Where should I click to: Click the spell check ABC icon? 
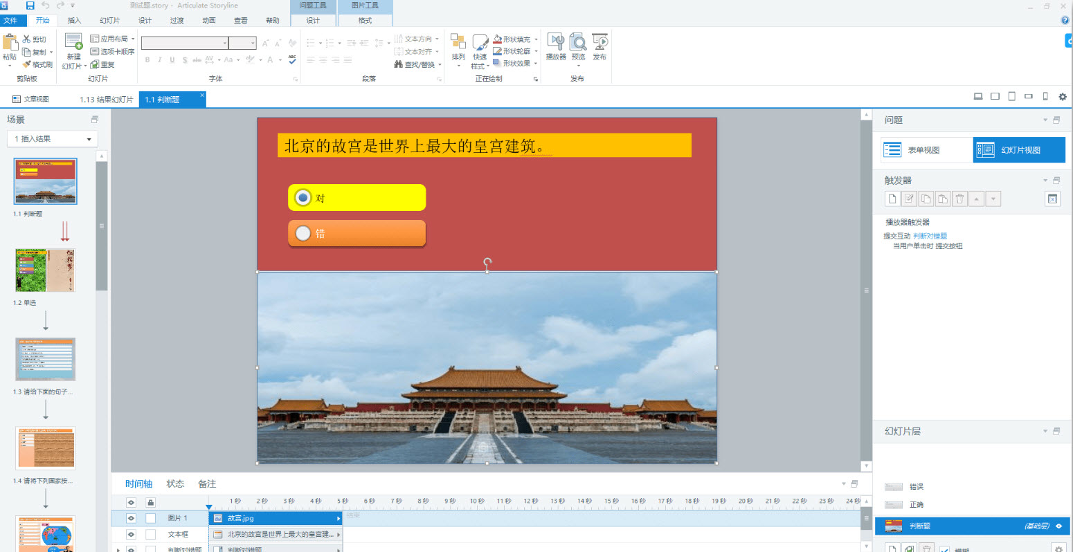pos(292,60)
